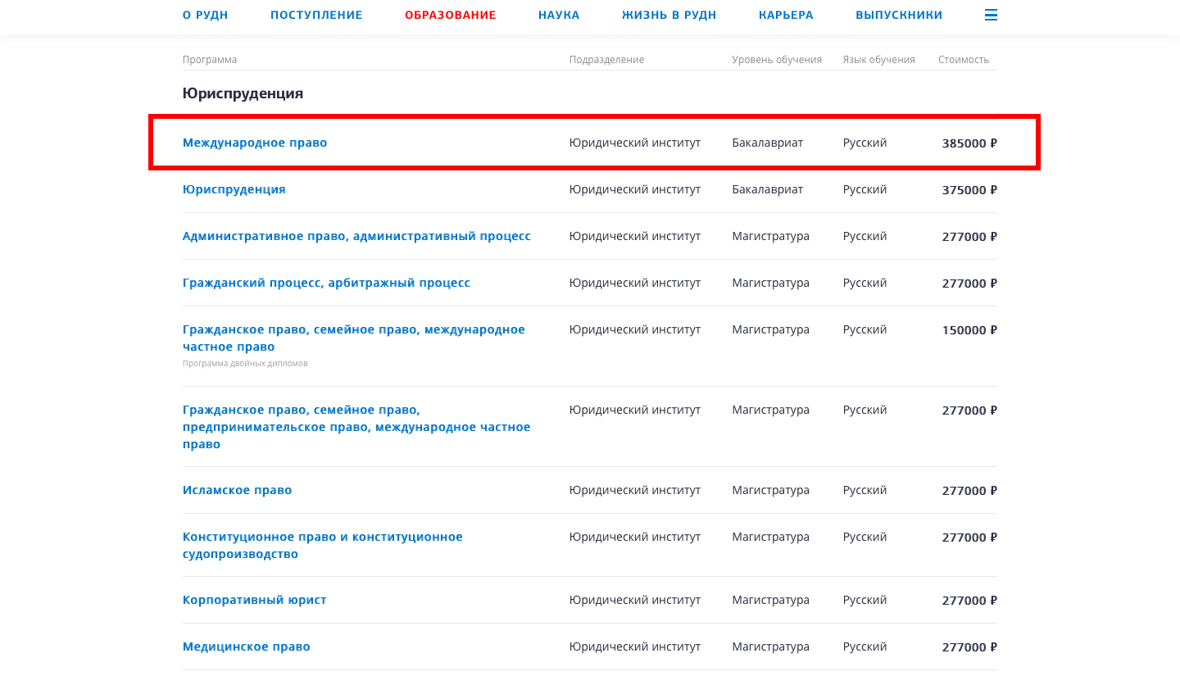
Task: Open Конституционное право и конституционное судопроизводство
Action: coord(322,545)
